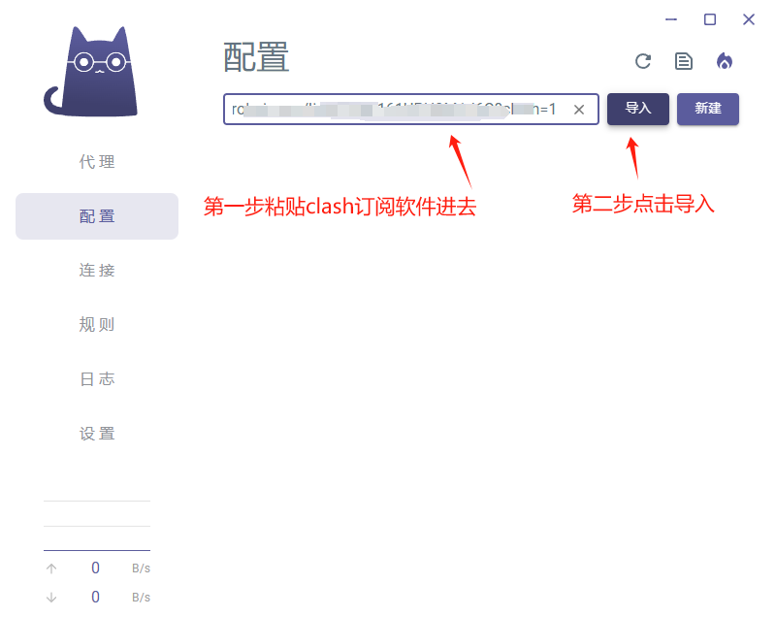Show the 日志 (Logs) page
Viewport: 776px width, 617px height.
tap(97, 379)
